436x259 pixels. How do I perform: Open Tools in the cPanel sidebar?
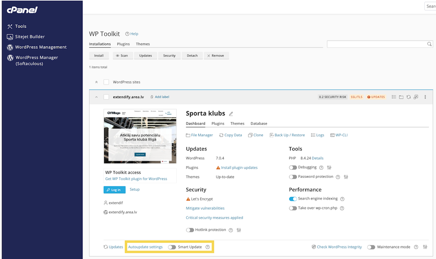point(16,27)
